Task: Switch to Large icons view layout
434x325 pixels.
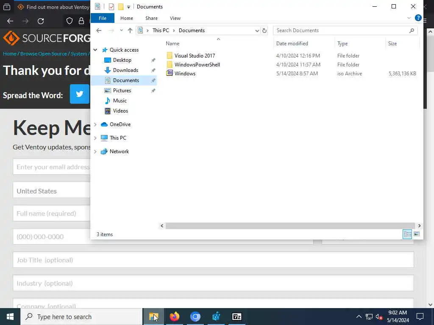Action: click(417, 234)
